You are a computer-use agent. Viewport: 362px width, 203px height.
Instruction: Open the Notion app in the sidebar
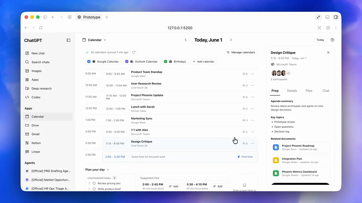pos(48,143)
